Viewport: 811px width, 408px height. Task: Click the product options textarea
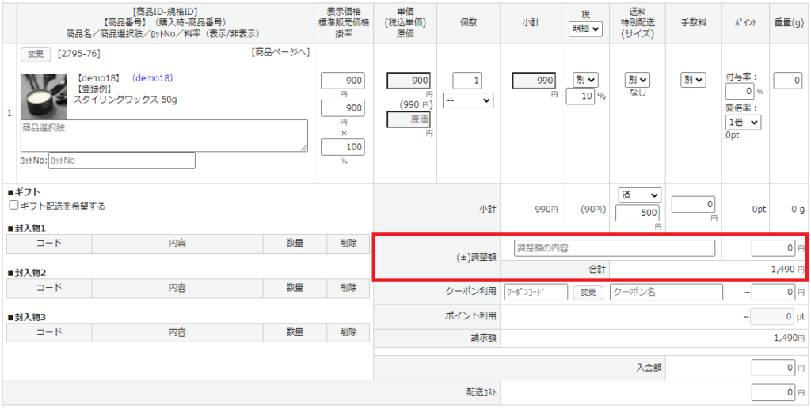coord(164,135)
